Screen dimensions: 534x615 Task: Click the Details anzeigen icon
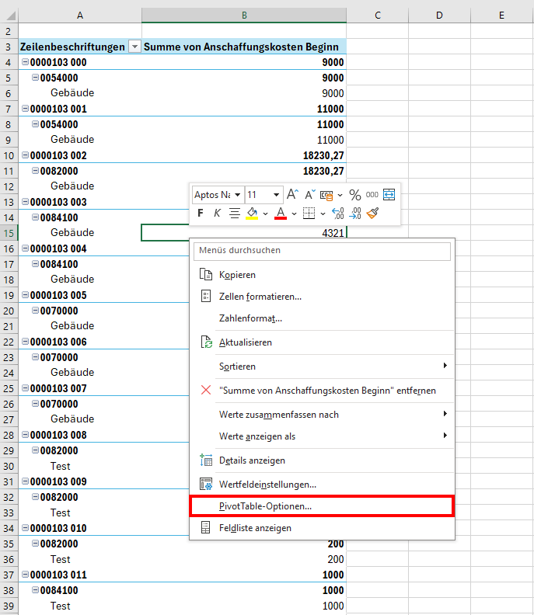click(x=206, y=460)
